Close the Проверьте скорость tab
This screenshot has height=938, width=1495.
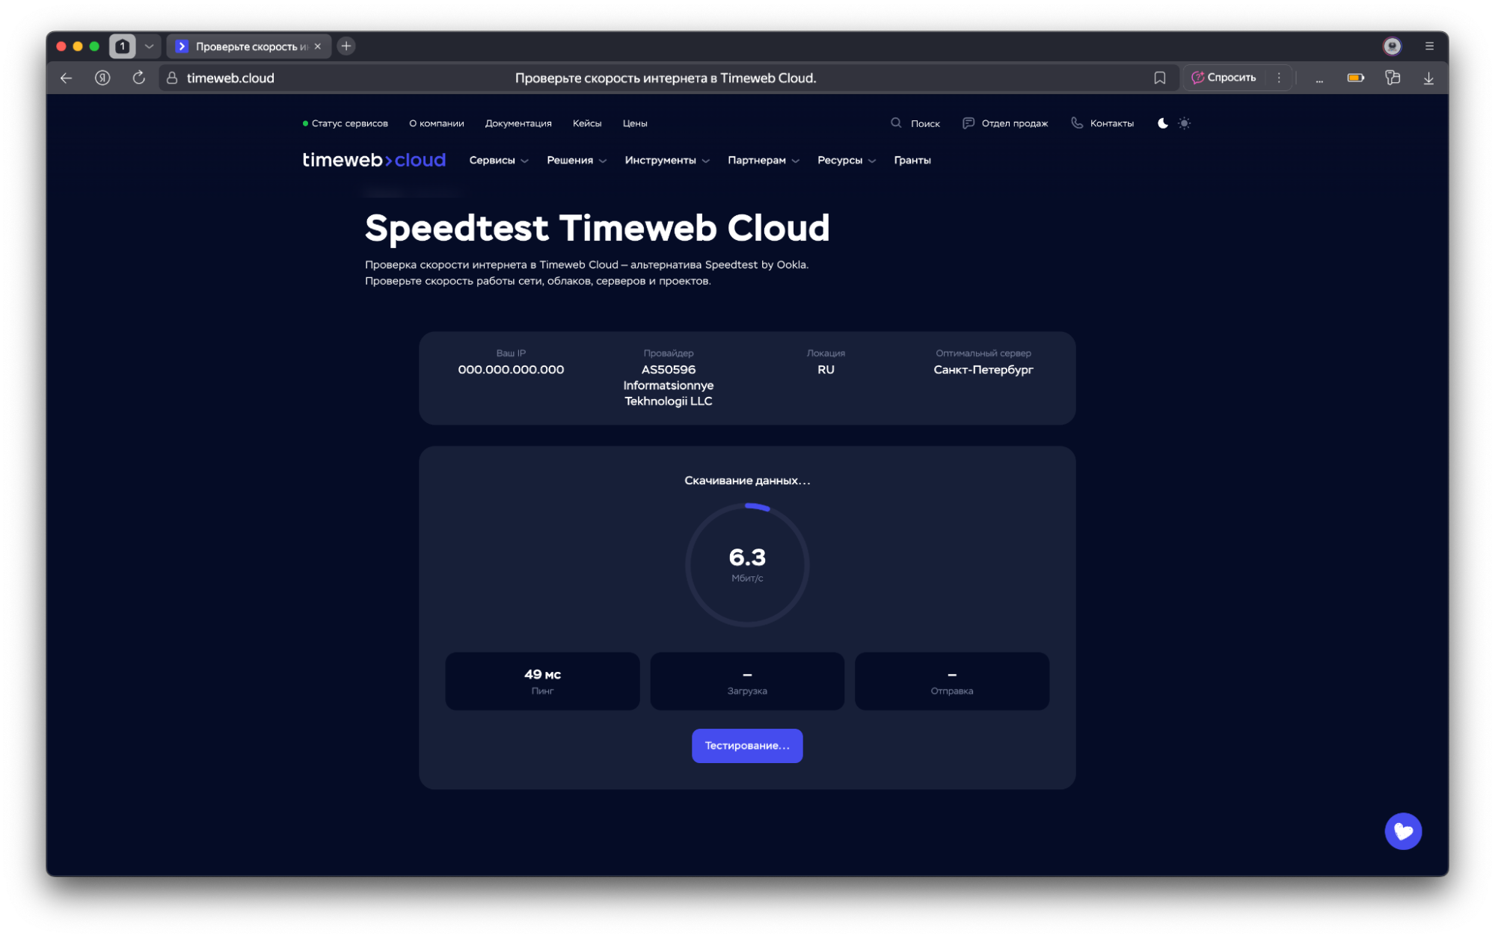coord(318,46)
